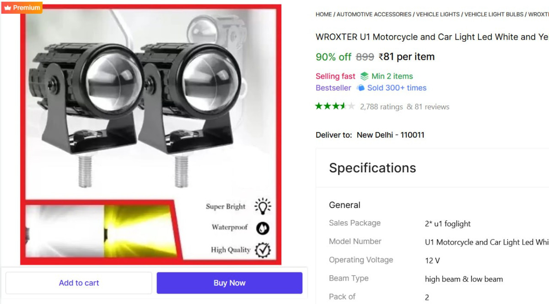549x304 pixels.
Task: Add the foglight to cart
Action: [x=79, y=283]
